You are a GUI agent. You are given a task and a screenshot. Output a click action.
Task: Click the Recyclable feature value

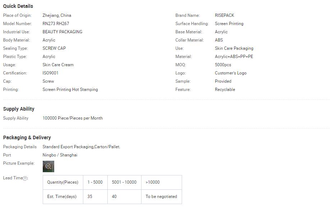225,90
